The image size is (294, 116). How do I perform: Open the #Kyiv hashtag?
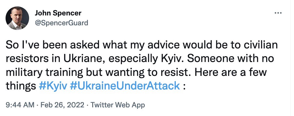click(53, 86)
